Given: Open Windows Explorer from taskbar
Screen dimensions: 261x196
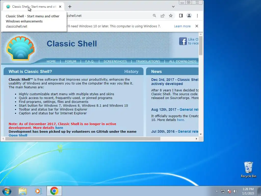Looking at the screenshot, I should click(23, 191).
